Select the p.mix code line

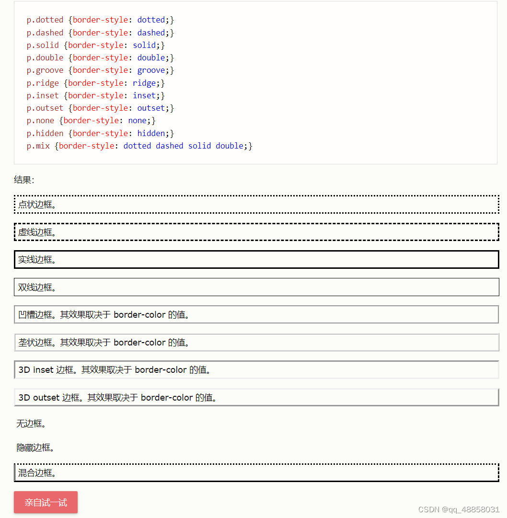pos(139,145)
